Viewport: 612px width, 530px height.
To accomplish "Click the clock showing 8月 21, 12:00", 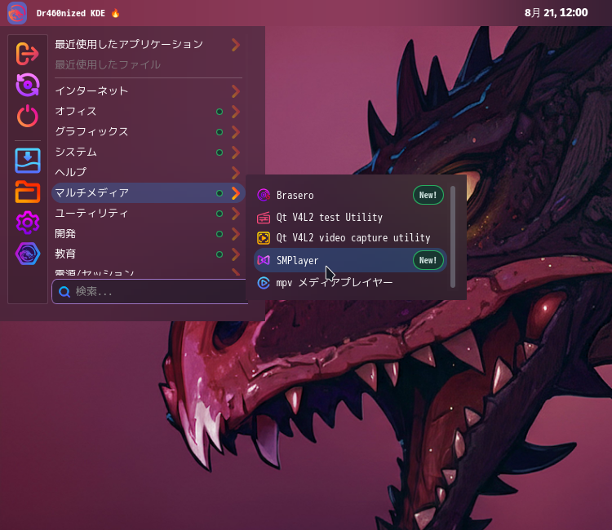I will 556,13.
